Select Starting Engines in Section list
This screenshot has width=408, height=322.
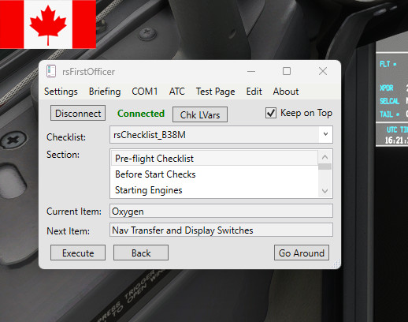[x=214, y=190]
